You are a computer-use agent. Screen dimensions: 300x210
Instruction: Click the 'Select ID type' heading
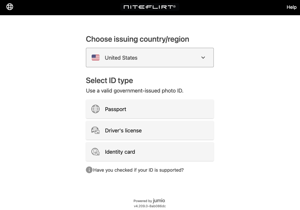coord(109,81)
